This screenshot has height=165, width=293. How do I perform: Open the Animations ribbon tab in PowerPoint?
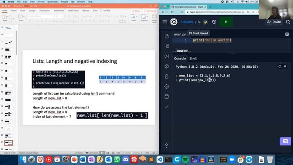click(59, 11)
